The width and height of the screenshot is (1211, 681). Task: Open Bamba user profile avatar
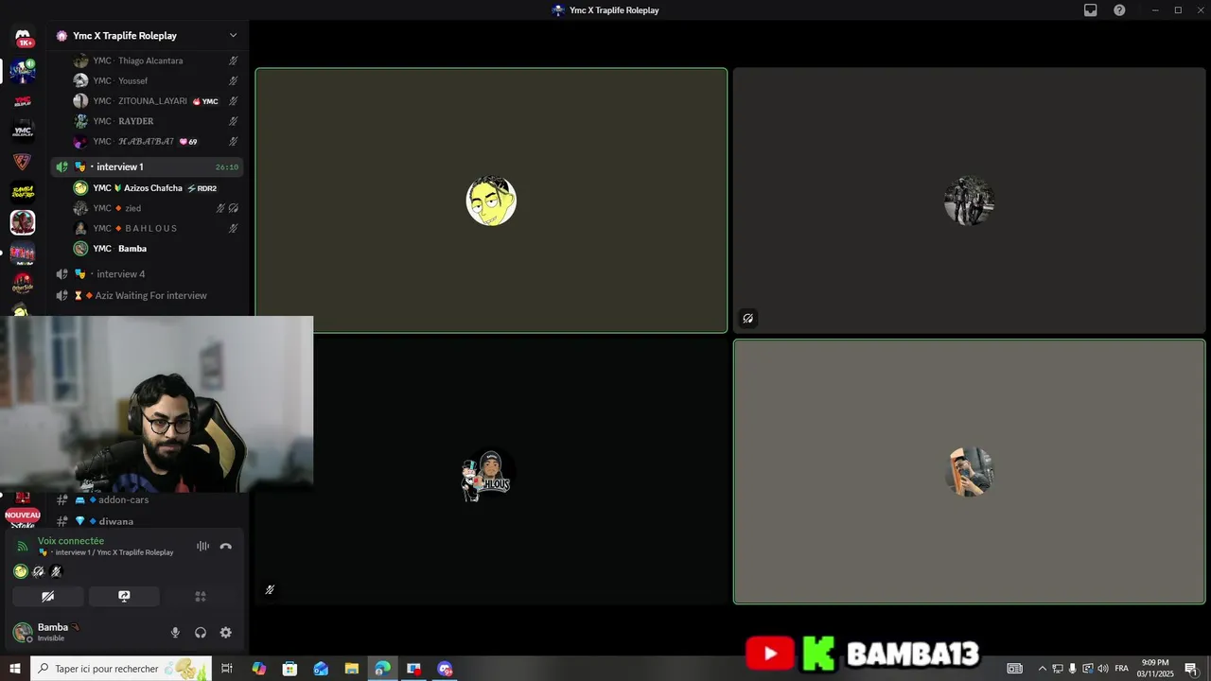point(22,633)
